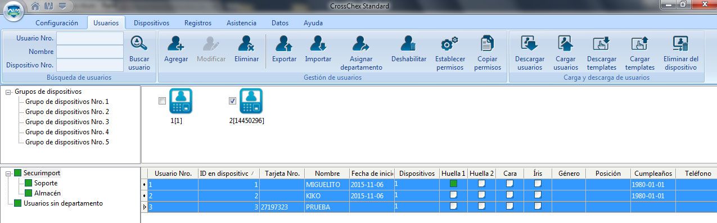Click the Tarjeta Nro. column header
Image resolution: width=717 pixels, height=223 pixels.
pos(282,174)
